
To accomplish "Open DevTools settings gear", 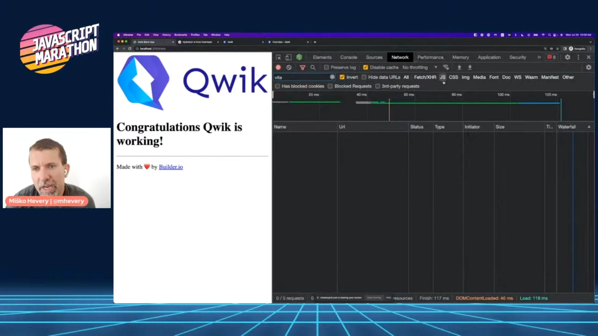I will (x=567, y=57).
